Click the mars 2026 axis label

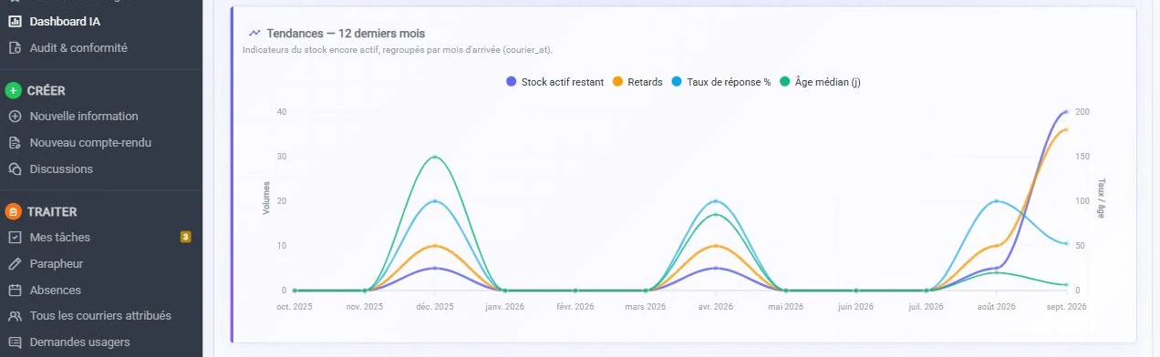(646, 307)
